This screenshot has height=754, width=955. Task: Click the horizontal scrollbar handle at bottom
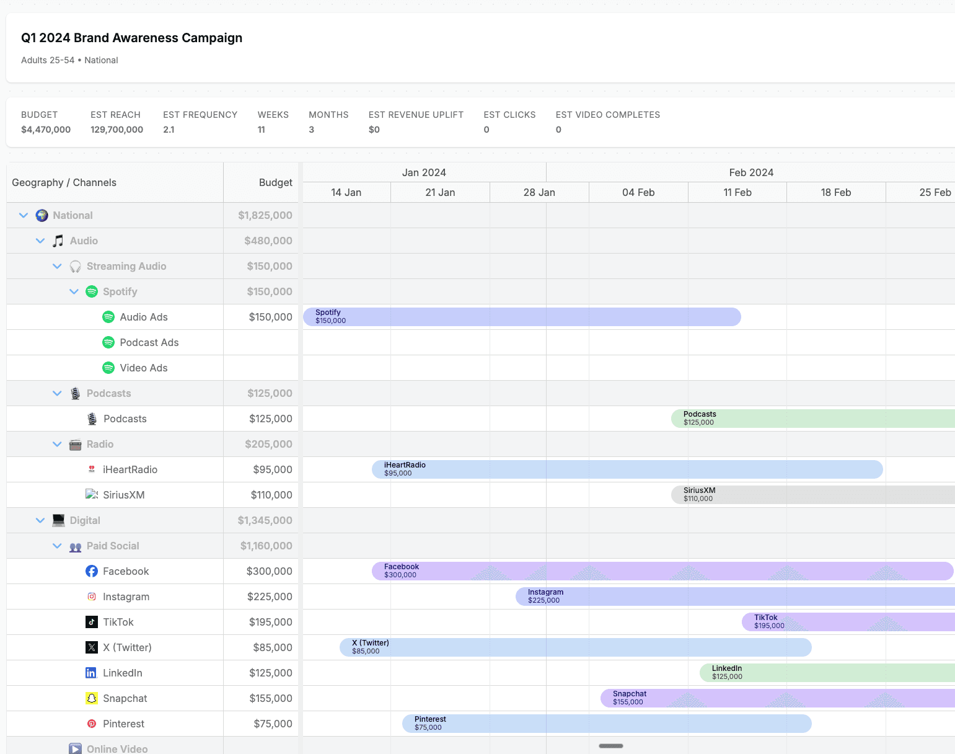point(611,746)
